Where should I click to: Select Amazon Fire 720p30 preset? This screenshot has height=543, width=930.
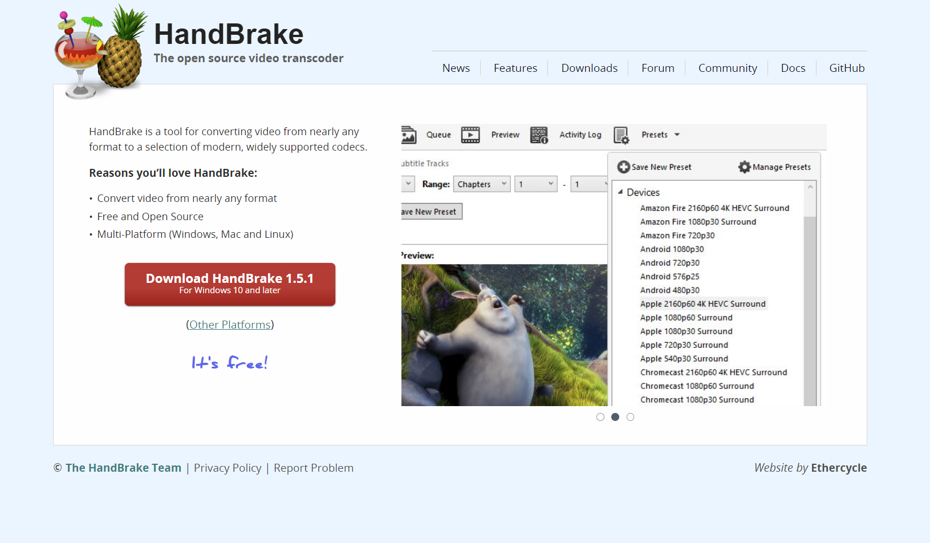pyautogui.click(x=677, y=236)
